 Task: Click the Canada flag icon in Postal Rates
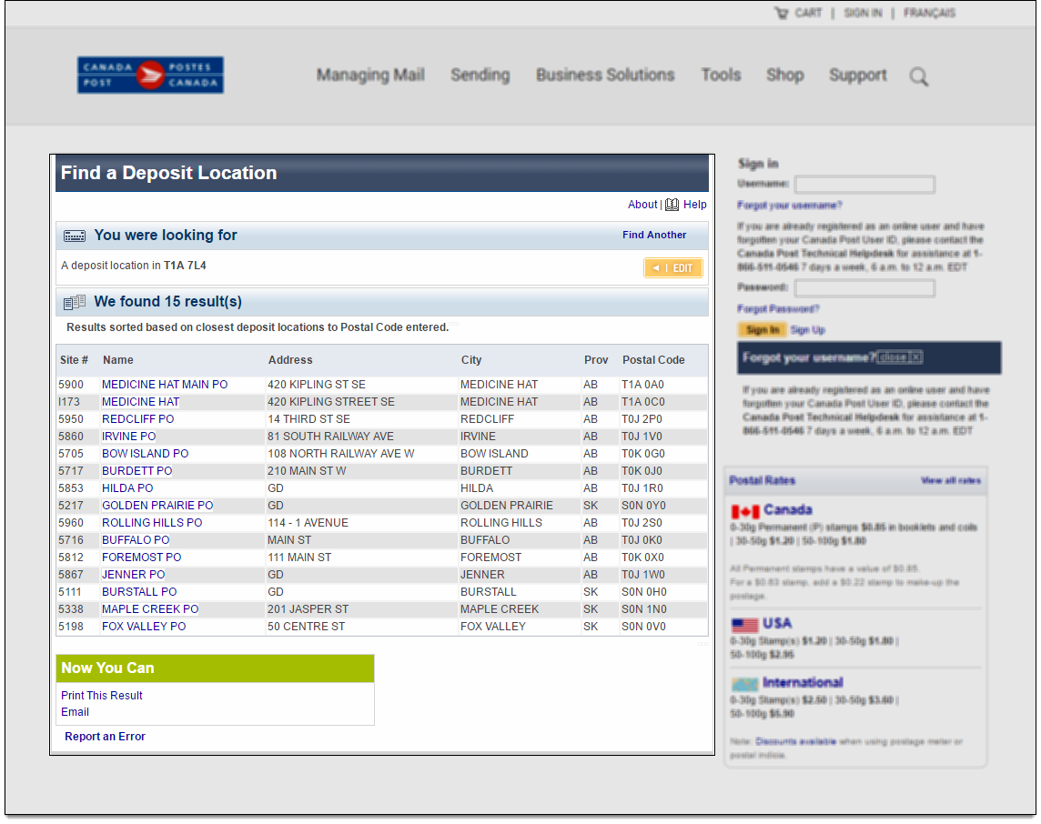click(745, 511)
